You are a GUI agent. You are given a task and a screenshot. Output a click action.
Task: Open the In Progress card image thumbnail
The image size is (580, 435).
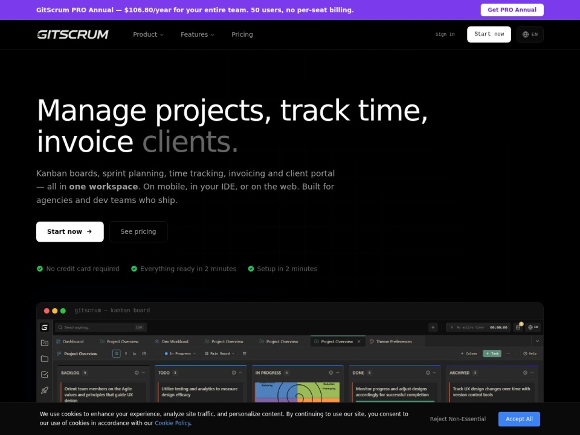(x=297, y=393)
